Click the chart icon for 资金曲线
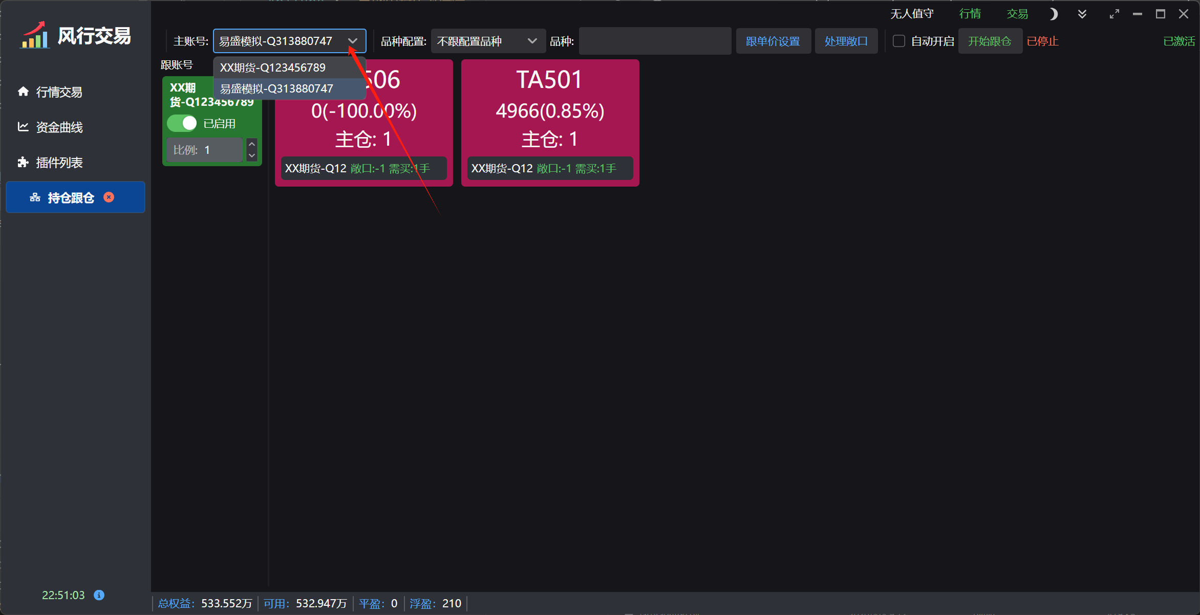Image resolution: width=1200 pixels, height=615 pixels. (x=23, y=127)
